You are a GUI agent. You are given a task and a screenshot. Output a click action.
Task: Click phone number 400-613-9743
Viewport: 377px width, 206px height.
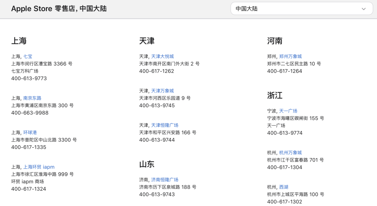coord(157,194)
